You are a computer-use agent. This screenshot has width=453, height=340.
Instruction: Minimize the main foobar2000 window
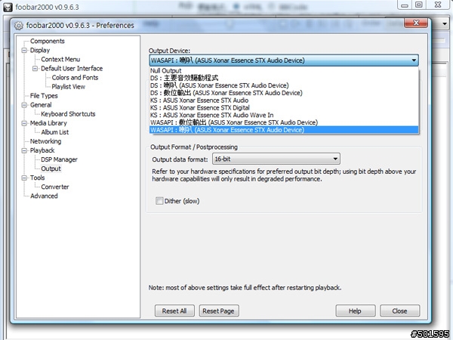coord(405,5)
